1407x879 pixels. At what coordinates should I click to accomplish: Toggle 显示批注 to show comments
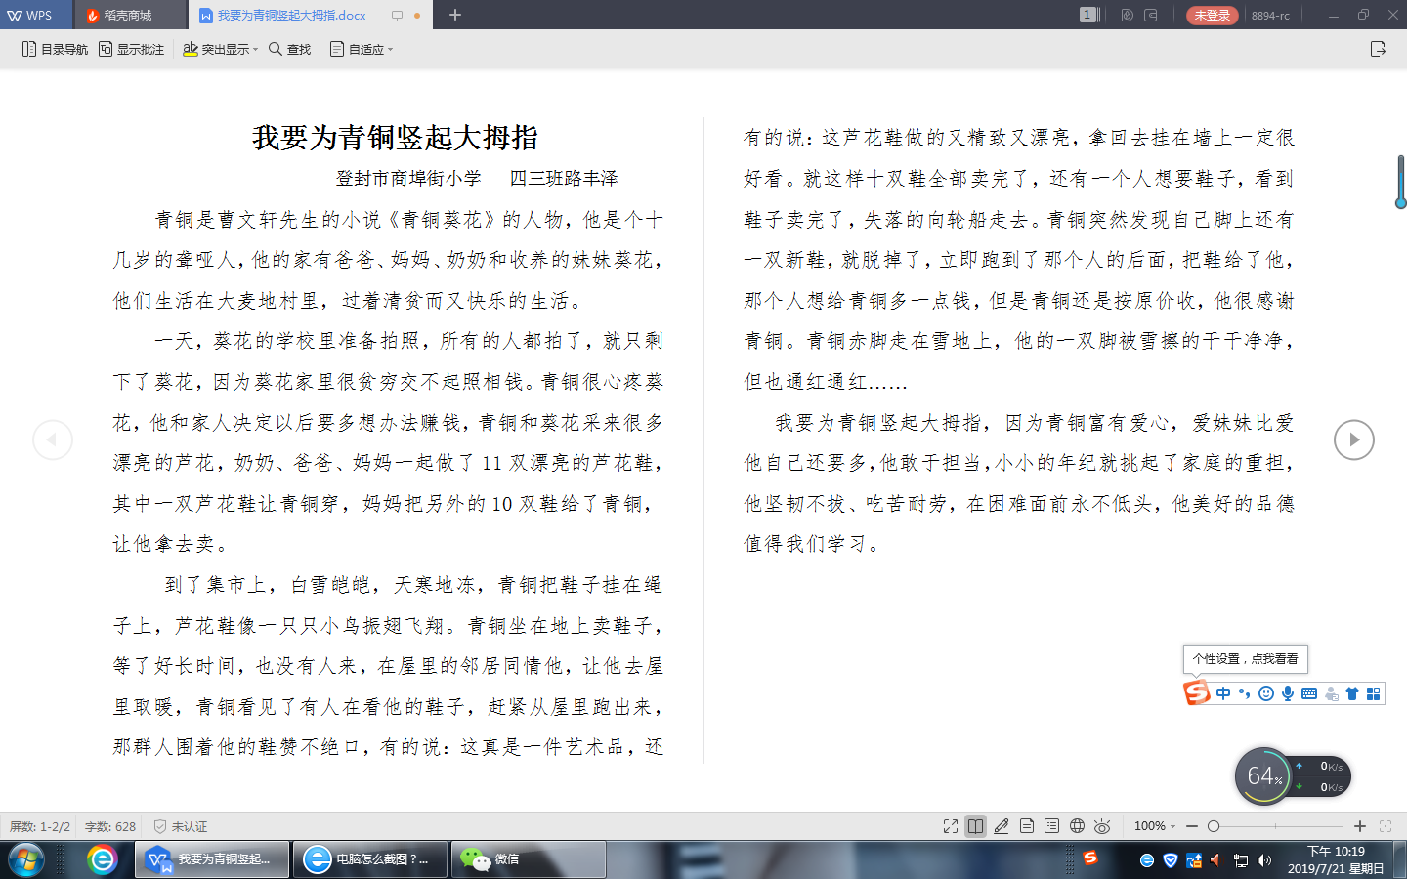tap(131, 49)
